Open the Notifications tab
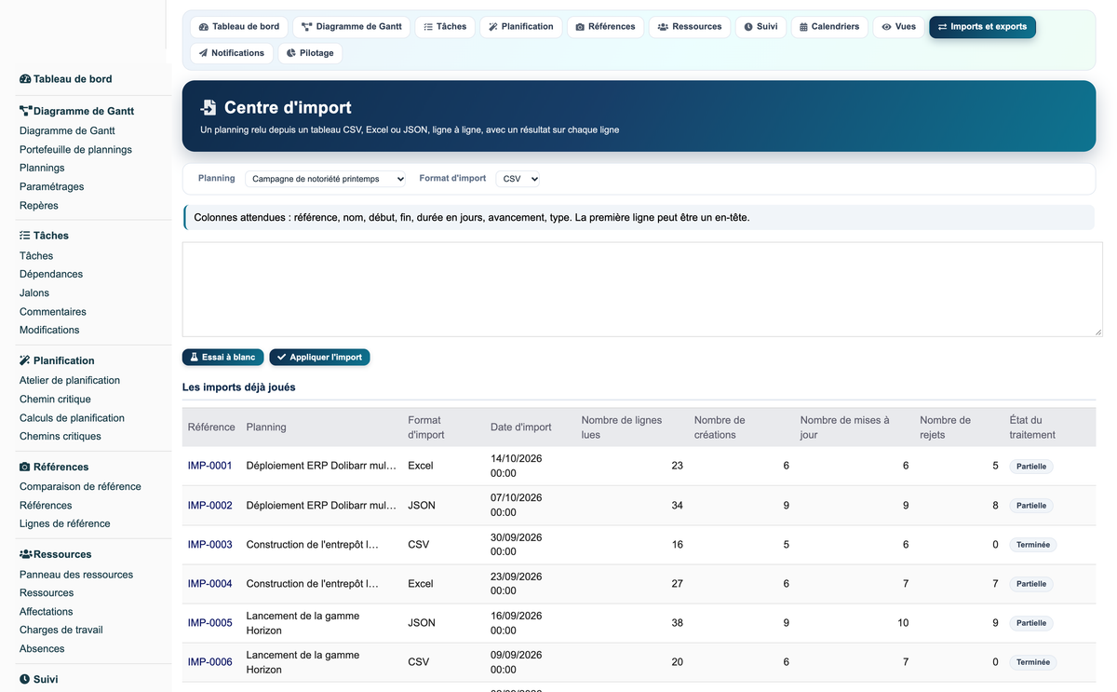1117x692 pixels. pyautogui.click(x=231, y=53)
